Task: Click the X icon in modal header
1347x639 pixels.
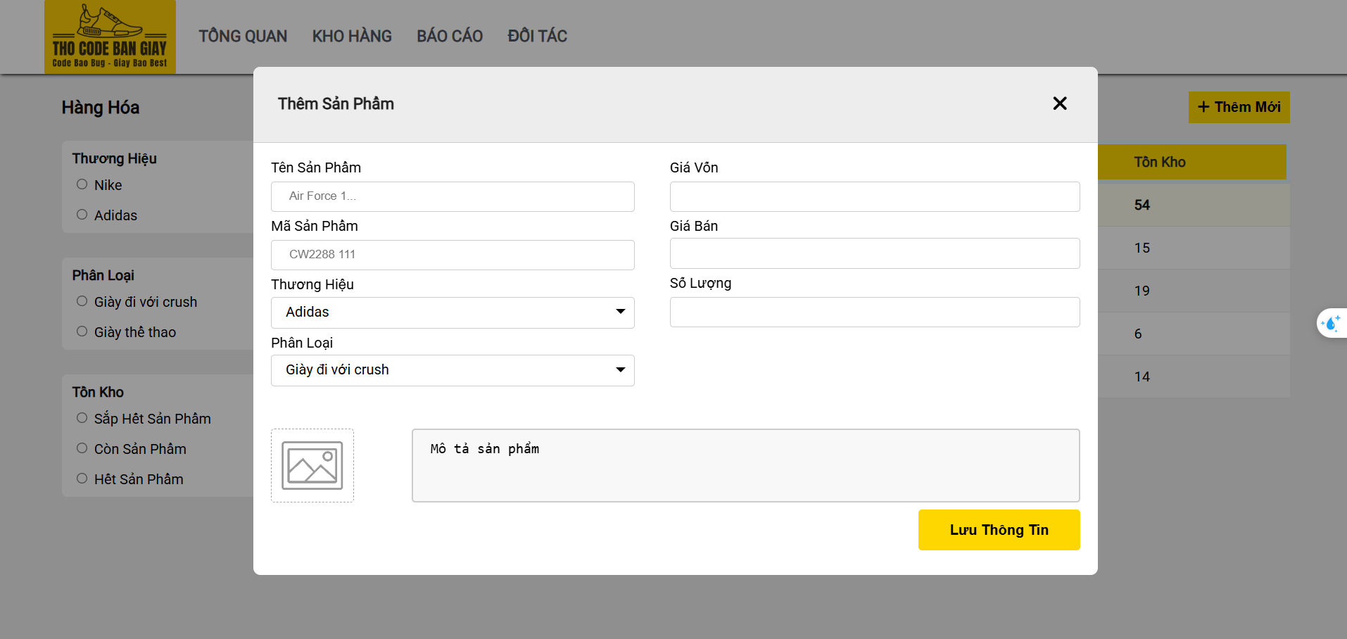Action: click(1059, 103)
